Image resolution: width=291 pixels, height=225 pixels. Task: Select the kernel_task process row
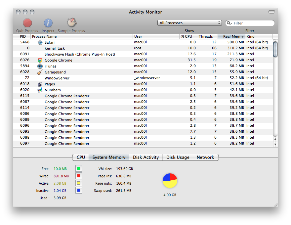tap(143, 48)
